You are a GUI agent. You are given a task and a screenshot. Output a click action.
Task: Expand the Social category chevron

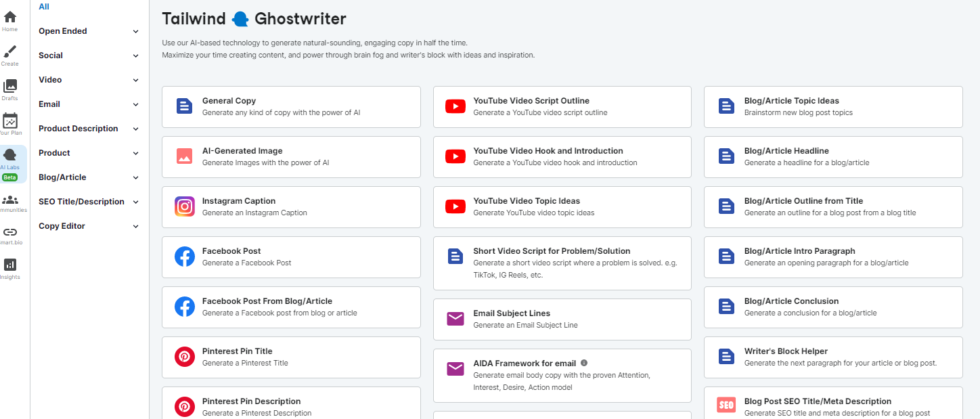point(136,56)
